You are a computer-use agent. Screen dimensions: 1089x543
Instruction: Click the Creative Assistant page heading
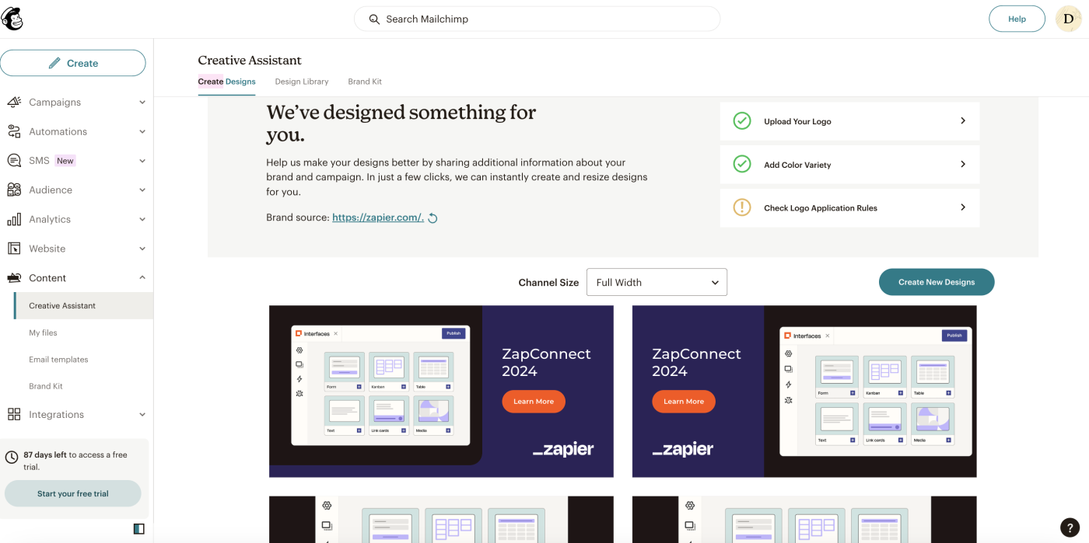click(250, 60)
